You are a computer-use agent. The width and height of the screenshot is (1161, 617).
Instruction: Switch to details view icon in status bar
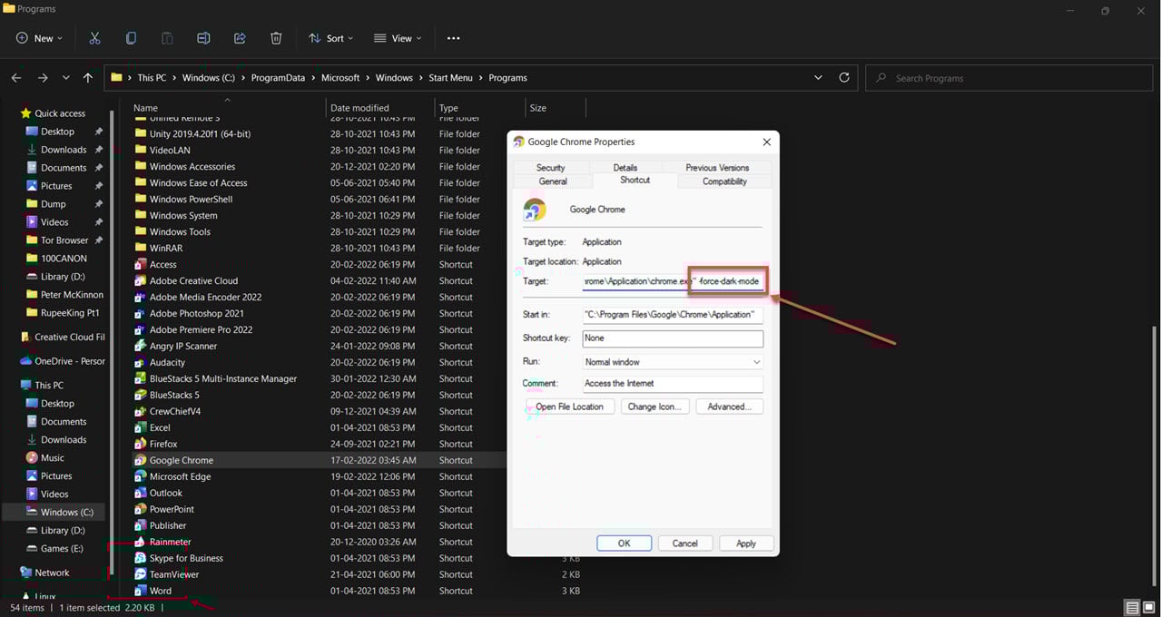pyautogui.click(x=1132, y=608)
